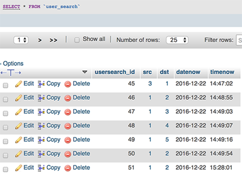Sort by usersearch_id column header
Viewport: 242px width, 176px height.
115,72
